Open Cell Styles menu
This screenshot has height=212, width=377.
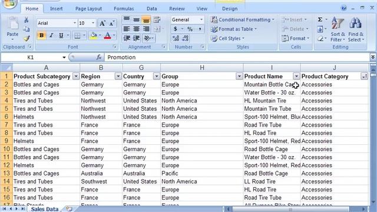(x=227, y=38)
